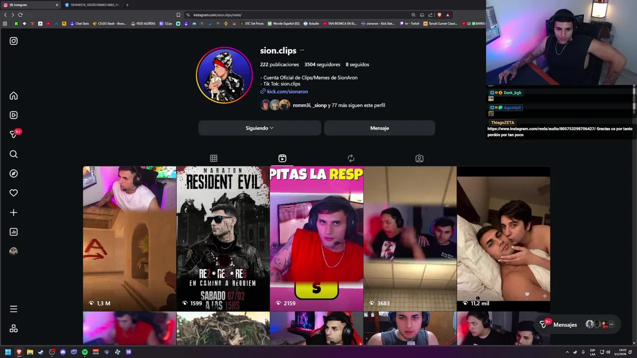Open the 8 seguidos list

coord(357,64)
